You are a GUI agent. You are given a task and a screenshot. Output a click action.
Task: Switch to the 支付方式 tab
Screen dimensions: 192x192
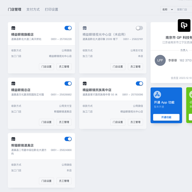click(33, 9)
